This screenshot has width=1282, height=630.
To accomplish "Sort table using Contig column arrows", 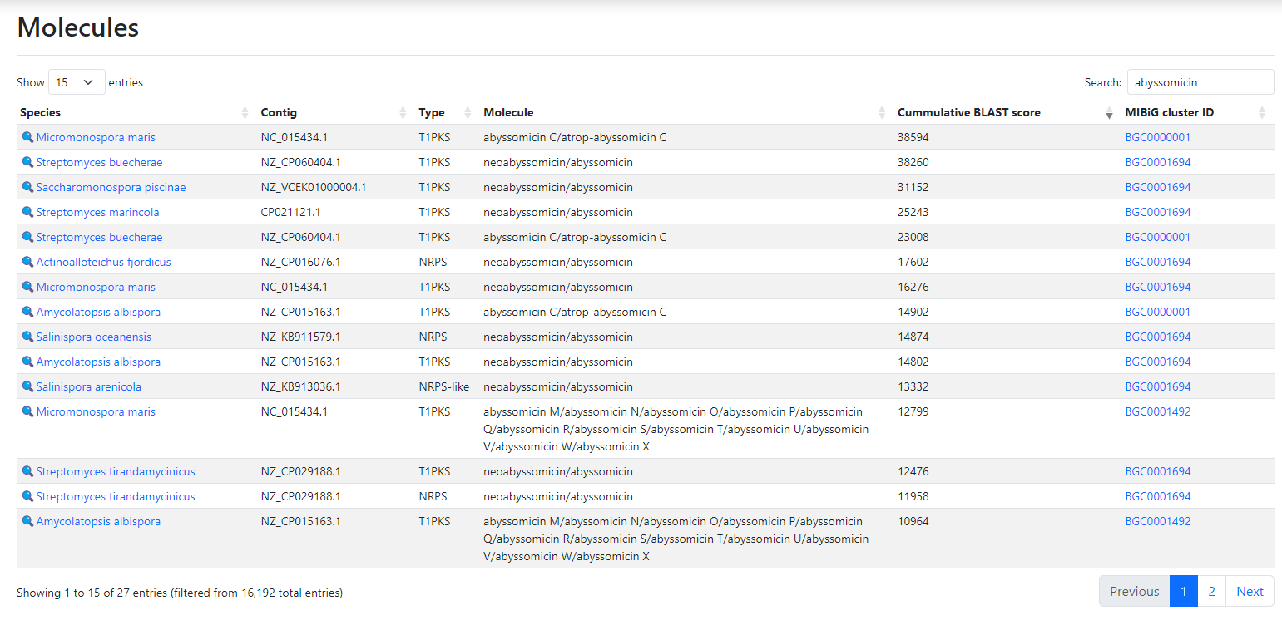I will pyautogui.click(x=403, y=113).
